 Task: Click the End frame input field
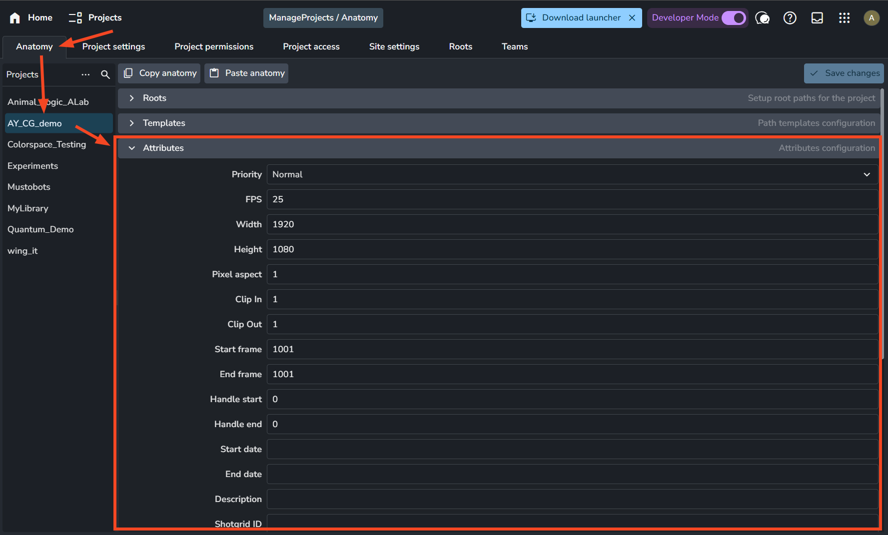point(572,374)
